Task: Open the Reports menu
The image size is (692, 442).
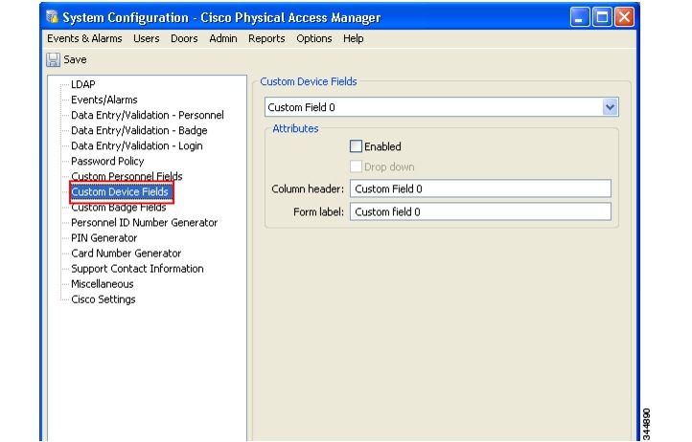Action: click(x=266, y=38)
